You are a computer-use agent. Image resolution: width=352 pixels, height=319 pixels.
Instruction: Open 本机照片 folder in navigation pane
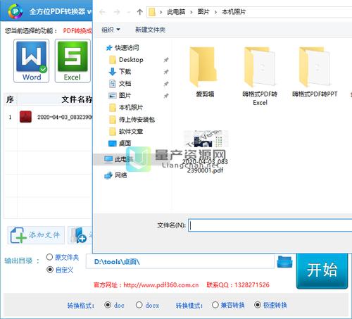131,108
